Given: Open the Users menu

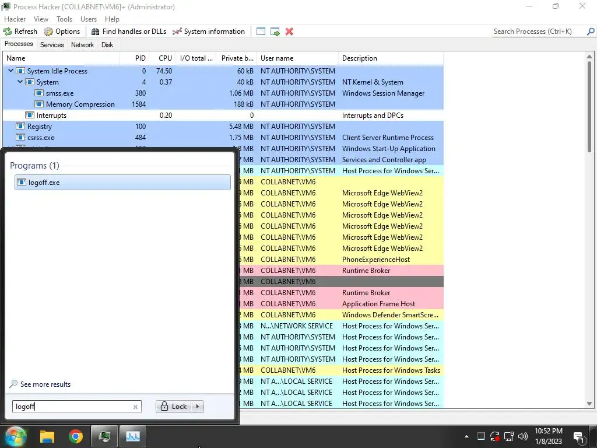Looking at the screenshot, I should pyautogui.click(x=89, y=19).
